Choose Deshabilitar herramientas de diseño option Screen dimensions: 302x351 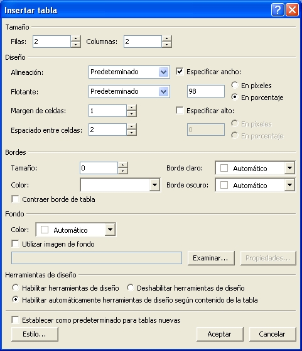131,287
